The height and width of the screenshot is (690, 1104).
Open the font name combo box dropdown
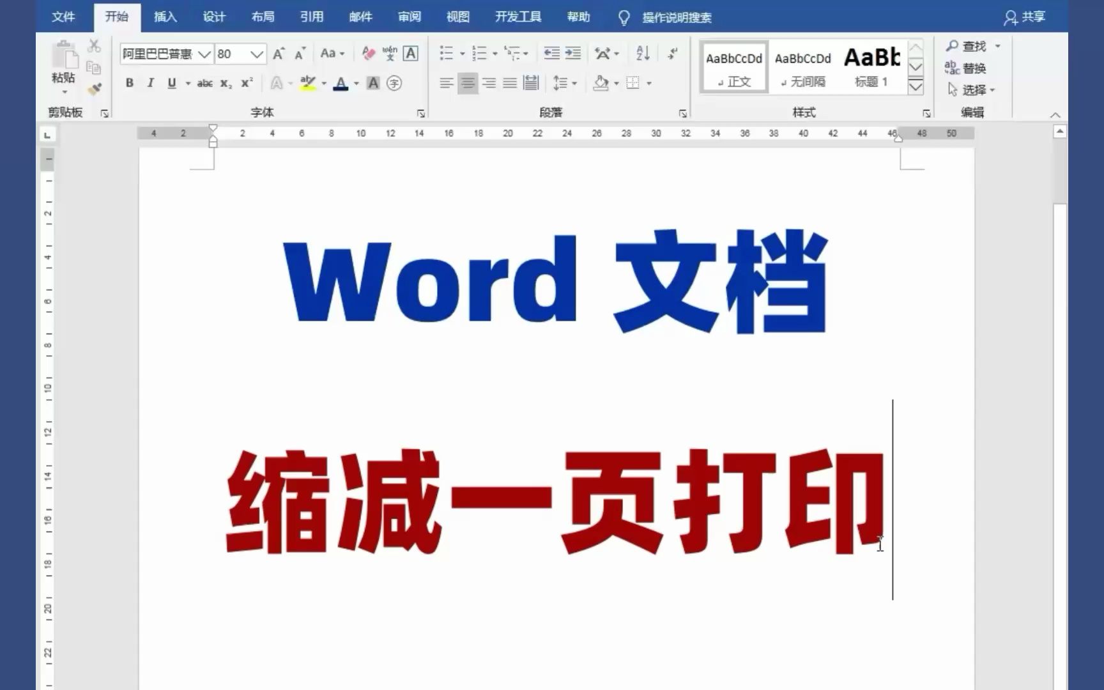(204, 54)
